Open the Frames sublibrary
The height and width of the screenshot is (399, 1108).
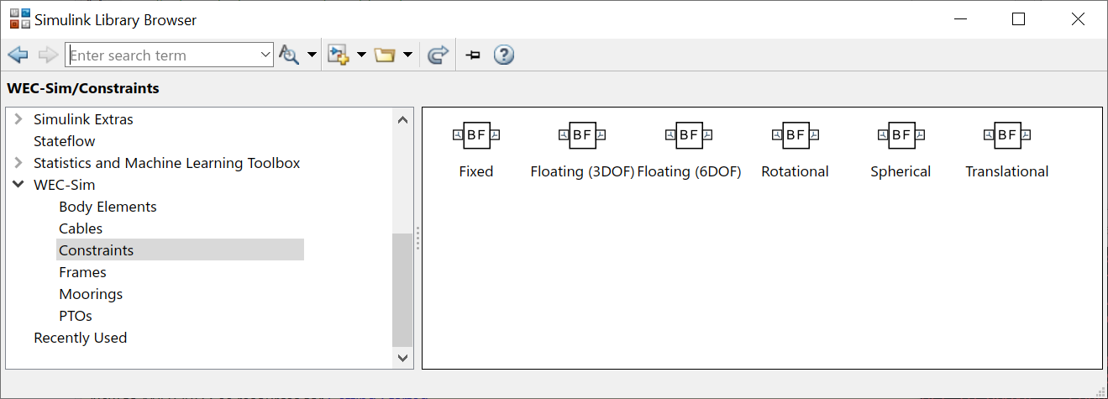tap(82, 272)
